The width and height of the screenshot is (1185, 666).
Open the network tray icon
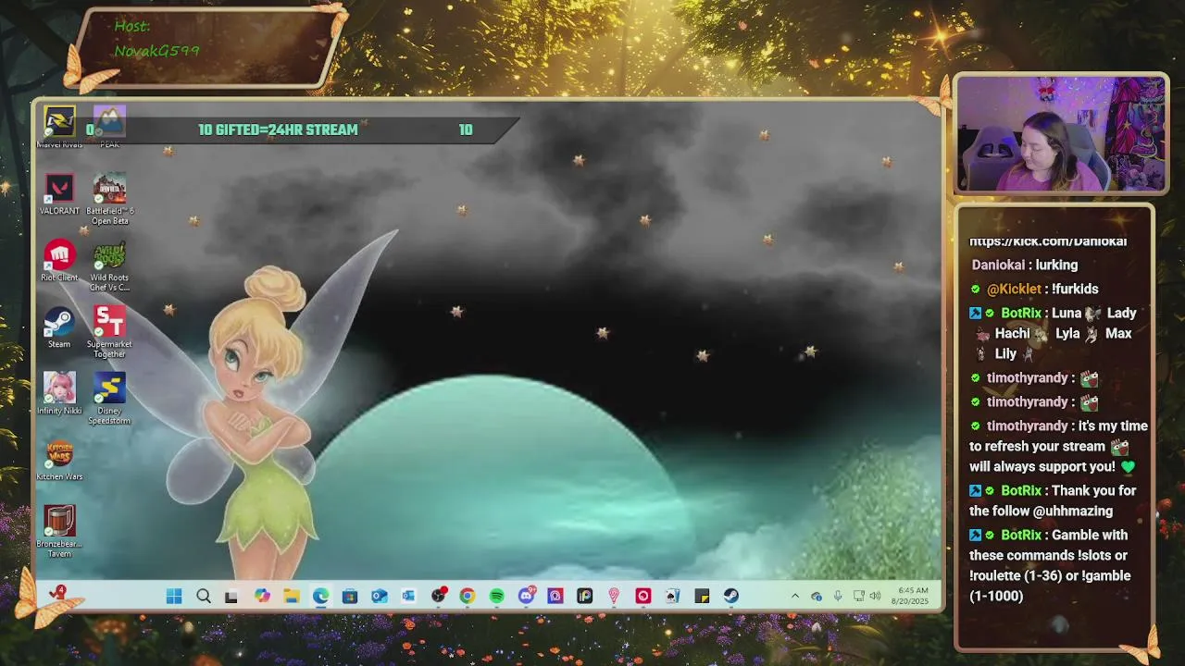858,597
